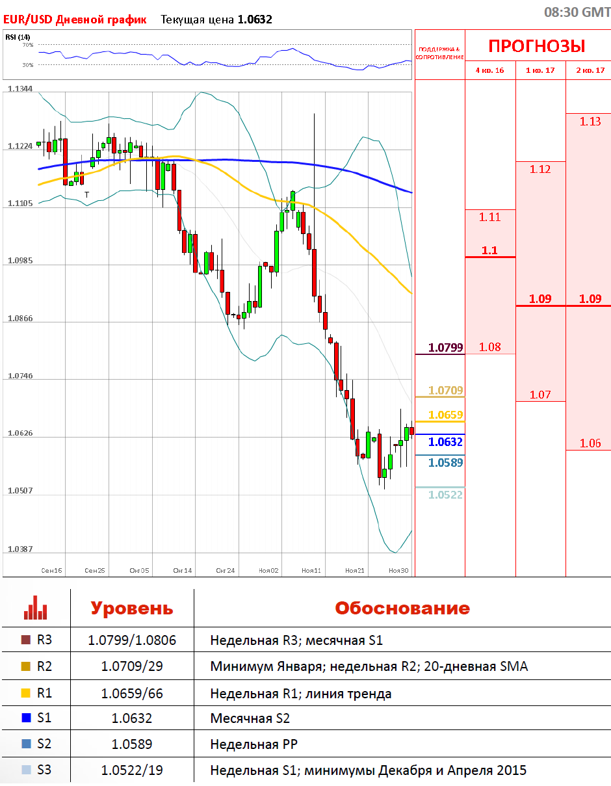Select the R2 tan color square
Screen dimensions: 611x786
click(26, 666)
